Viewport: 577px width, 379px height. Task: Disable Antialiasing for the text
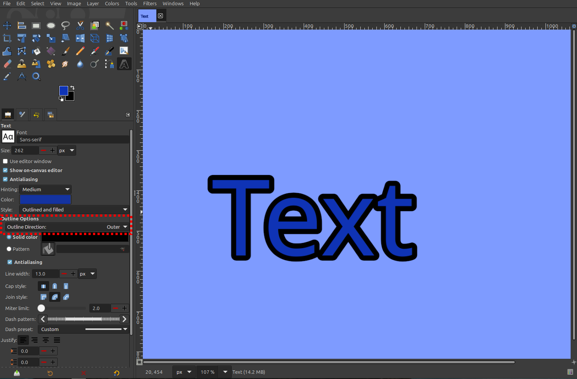tap(5, 179)
